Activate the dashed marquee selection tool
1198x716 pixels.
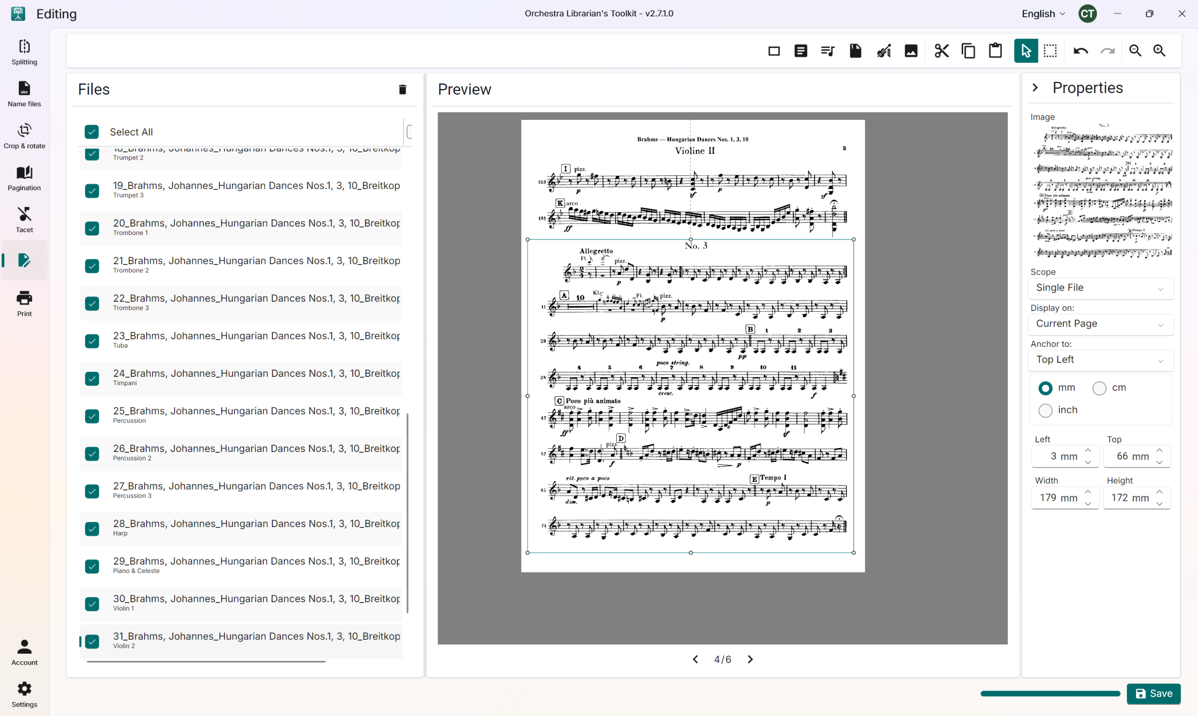click(1051, 51)
